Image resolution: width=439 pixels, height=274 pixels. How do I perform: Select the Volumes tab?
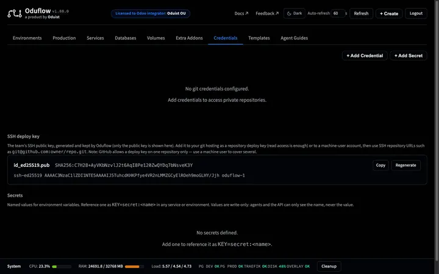[156, 38]
